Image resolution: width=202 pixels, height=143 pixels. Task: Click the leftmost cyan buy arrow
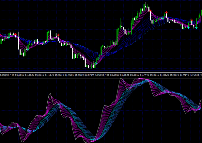pos(9,37)
